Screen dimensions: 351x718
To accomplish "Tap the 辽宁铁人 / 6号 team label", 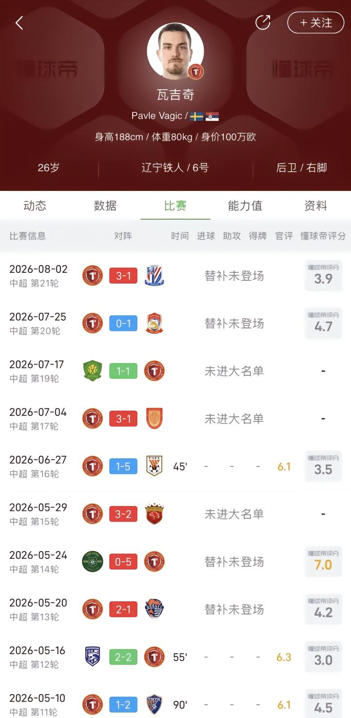I will tap(175, 168).
